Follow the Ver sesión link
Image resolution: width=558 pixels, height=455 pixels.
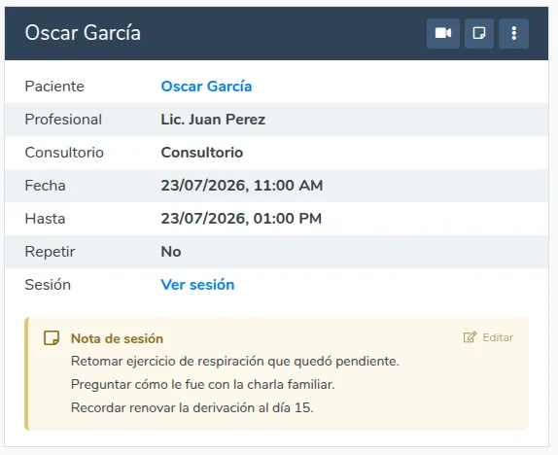click(197, 285)
